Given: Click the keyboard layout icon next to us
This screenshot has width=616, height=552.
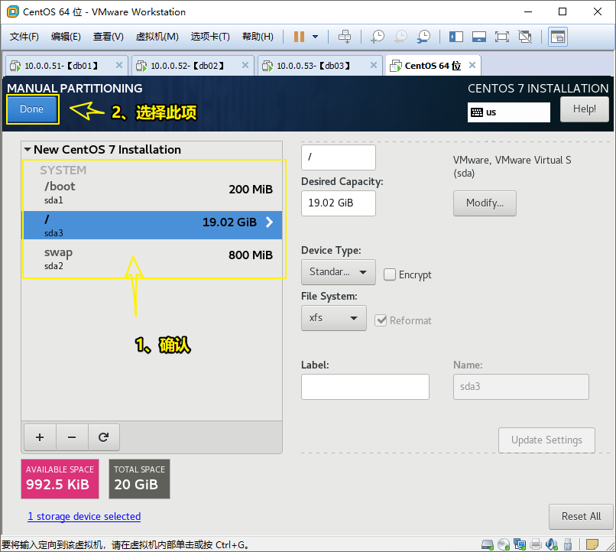Looking at the screenshot, I should pos(477,112).
